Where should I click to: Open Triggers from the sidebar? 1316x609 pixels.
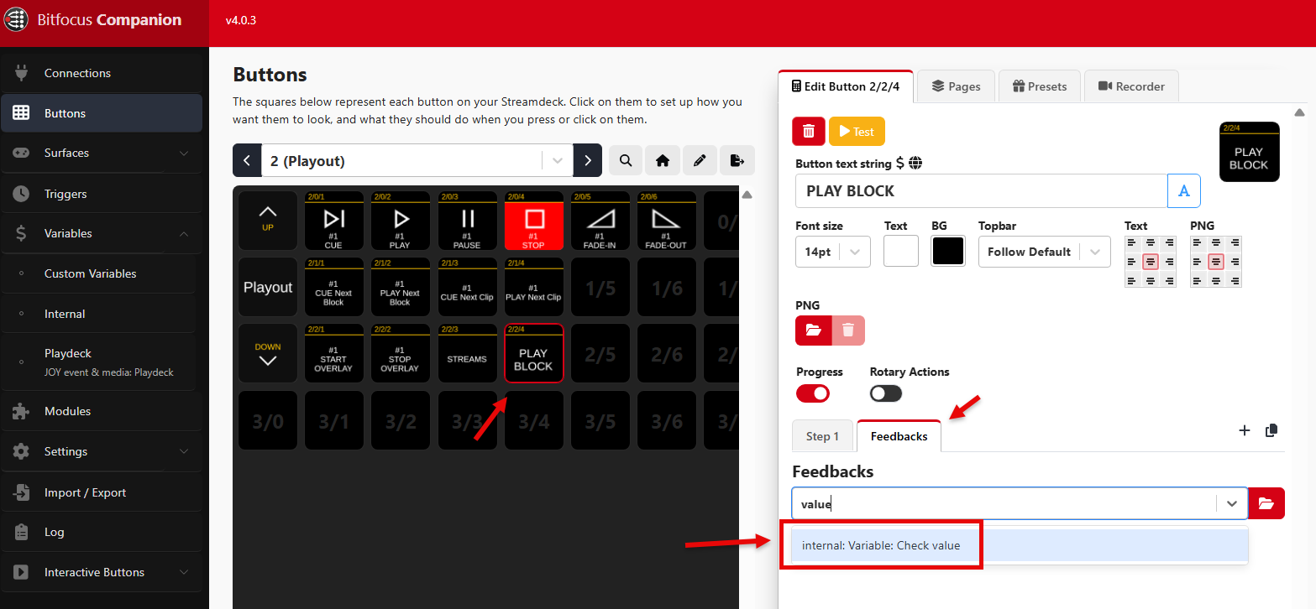point(101,194)
